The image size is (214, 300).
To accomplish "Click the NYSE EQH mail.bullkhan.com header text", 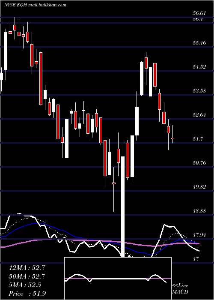I will (x=35, y=5).
